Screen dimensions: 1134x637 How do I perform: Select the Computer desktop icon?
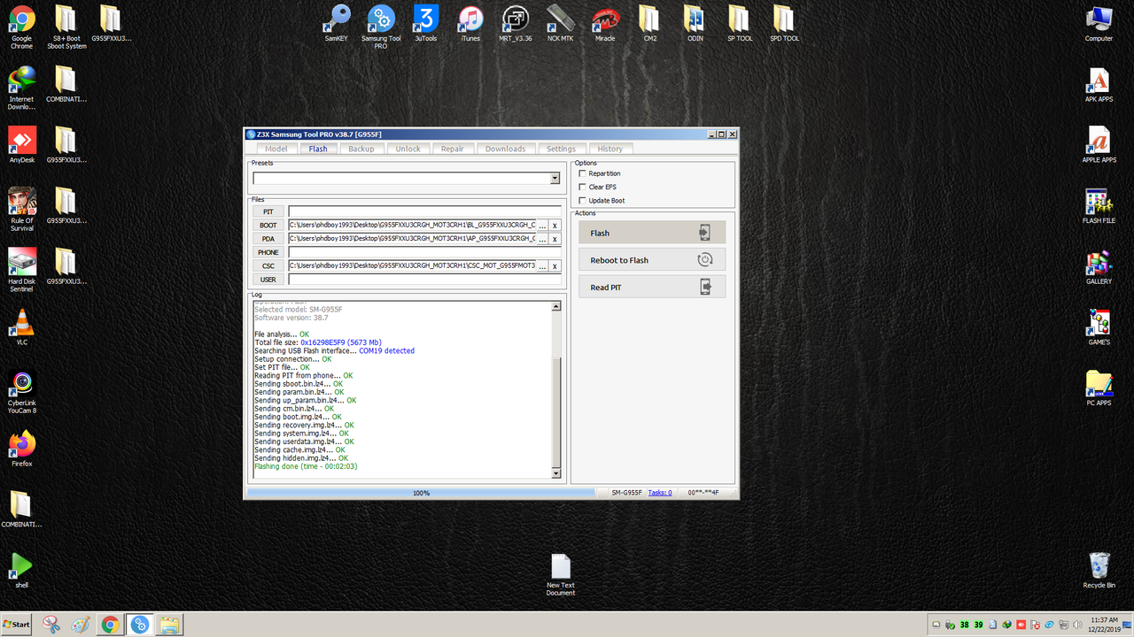tap(1099, 23)
